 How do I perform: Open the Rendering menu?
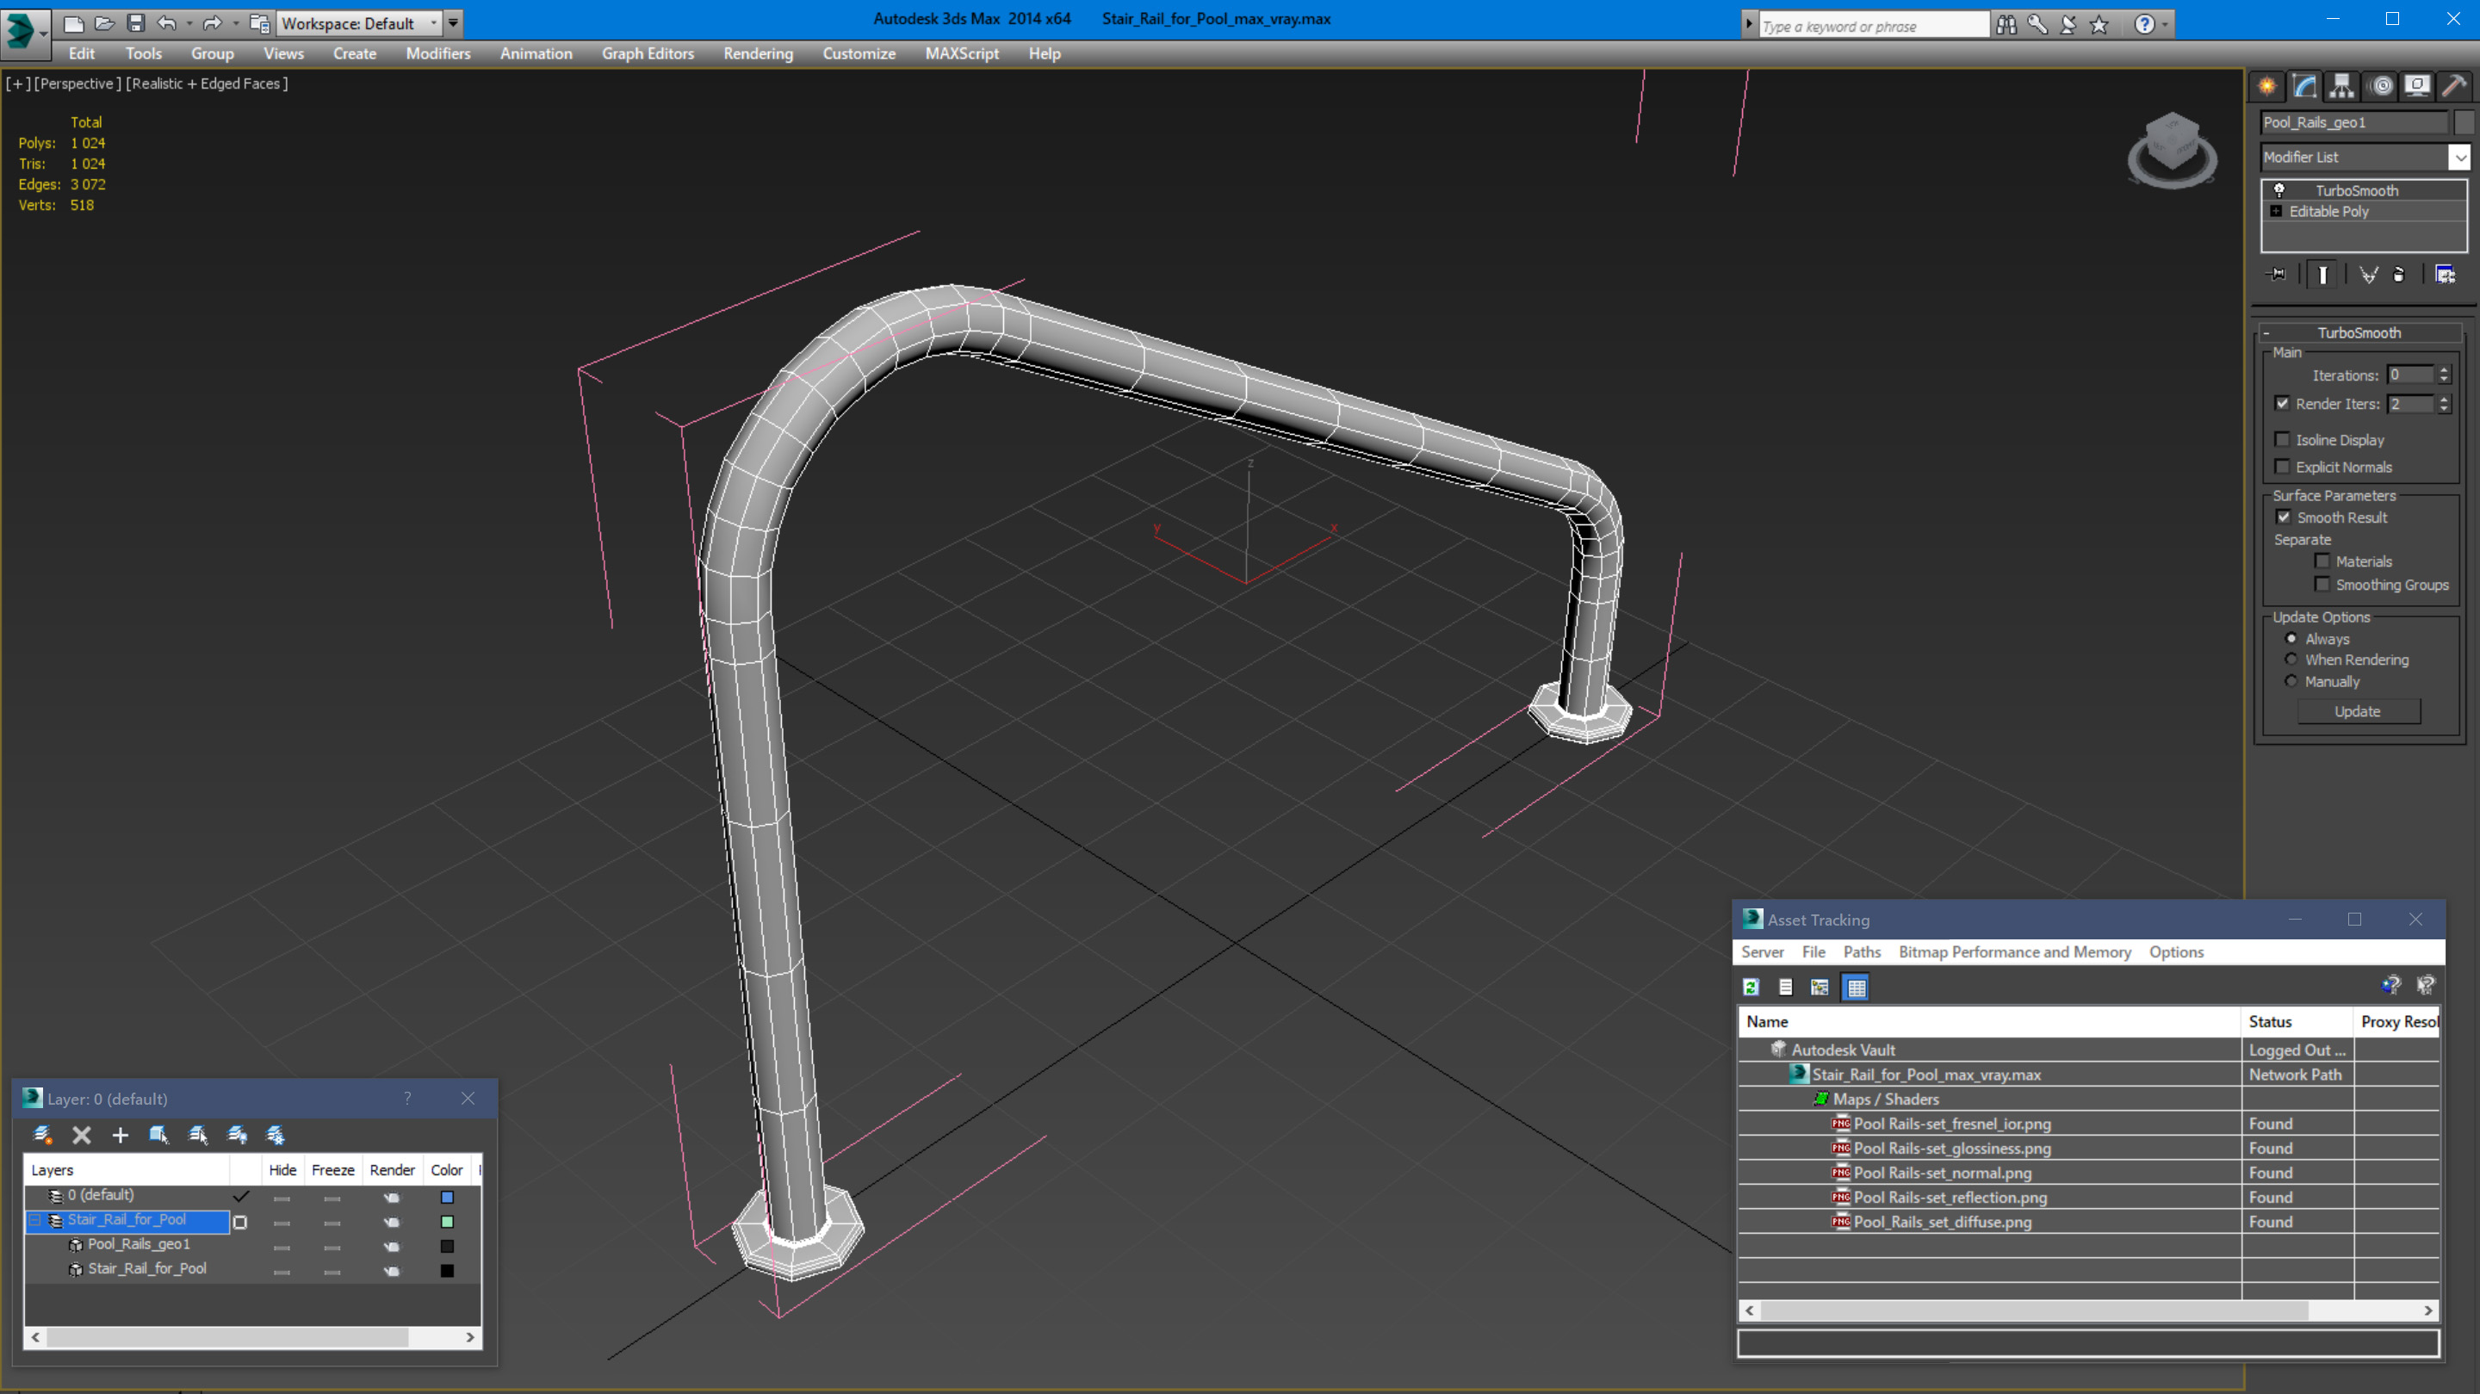coord(758,54)
